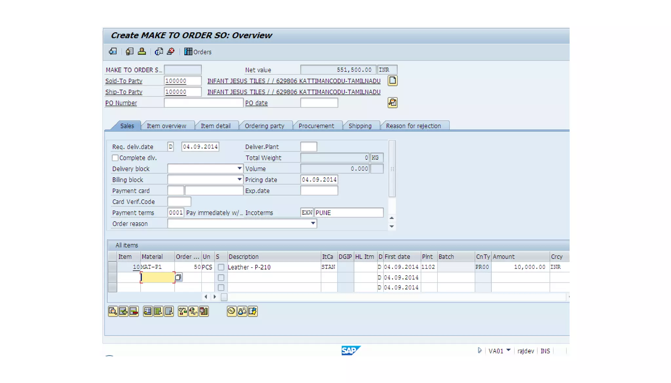
Task: Open the VA01 transaction dropdown in status bar
Action: tap(508, 350)
